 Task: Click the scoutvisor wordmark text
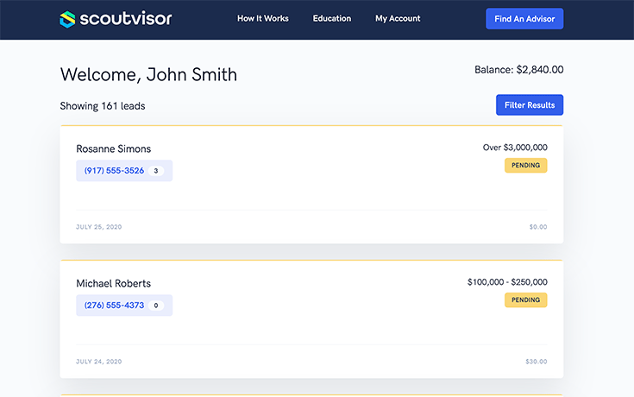[x=127, y=18]
